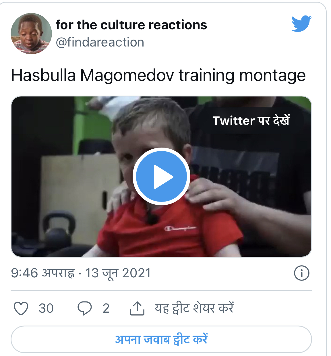This screenshot has width=331, height=356.
Task: Open the @findareaction handle link
Action: (x=100, y=42)
